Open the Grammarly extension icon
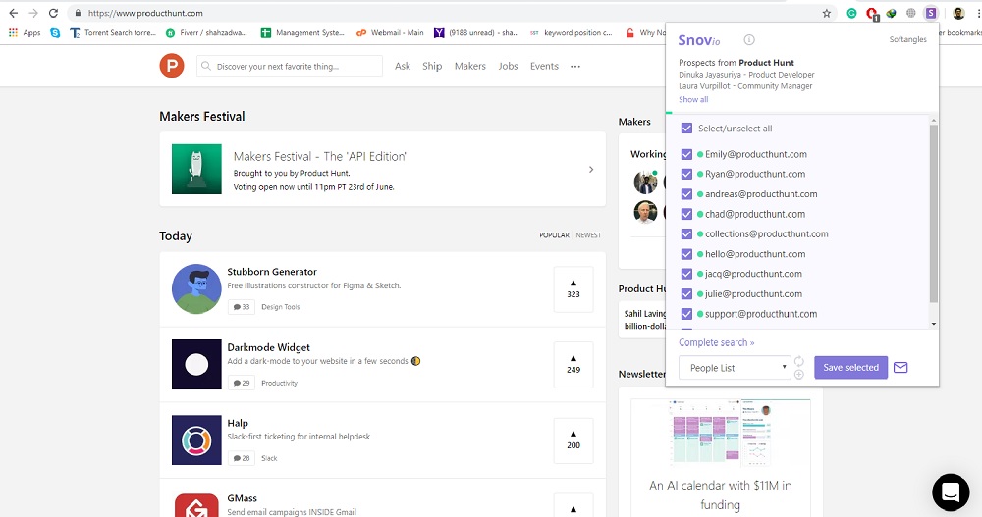982x517 pixels. coord(851,13)
